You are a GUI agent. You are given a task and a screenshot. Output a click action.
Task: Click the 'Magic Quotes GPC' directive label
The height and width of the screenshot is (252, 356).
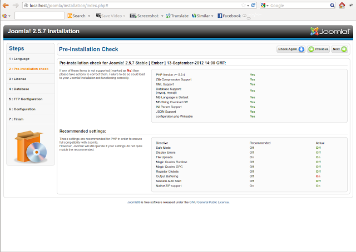click(x=169, y=167)
